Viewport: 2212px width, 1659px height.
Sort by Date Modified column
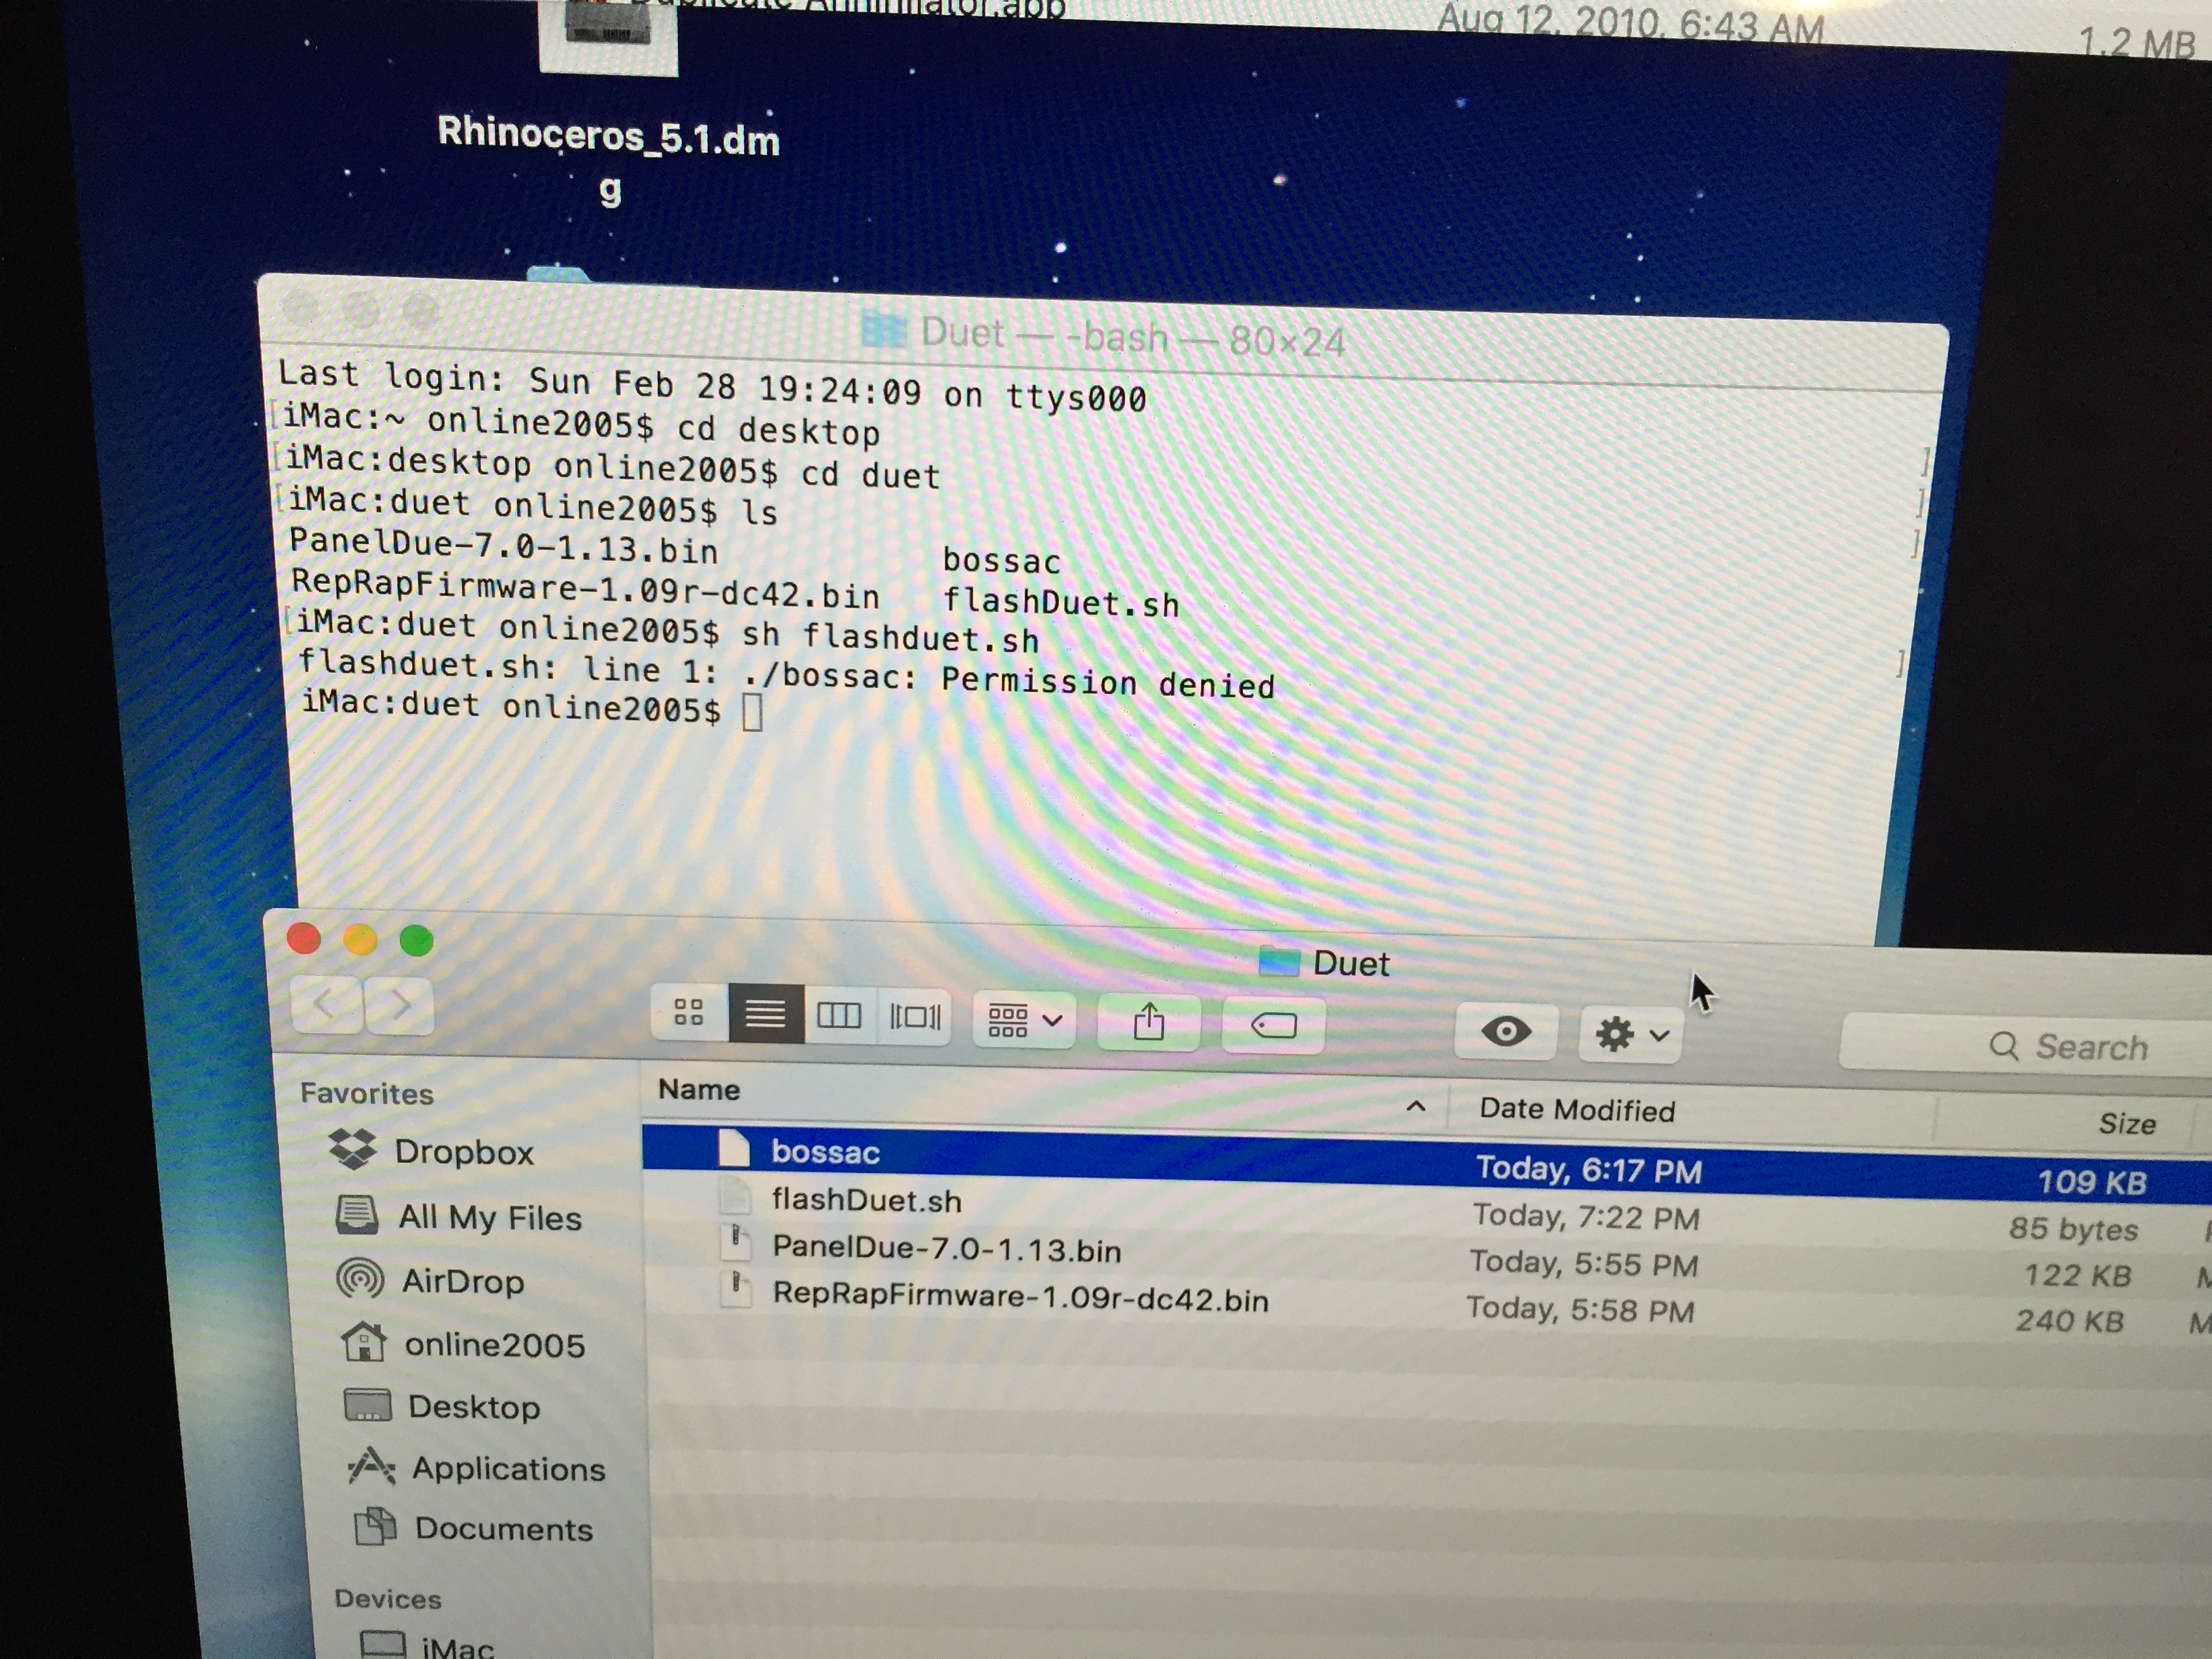1576,1110
